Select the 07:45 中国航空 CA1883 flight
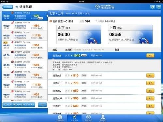Image resolution: width=163 pixels, height=122 pixels. coord(25,46)
